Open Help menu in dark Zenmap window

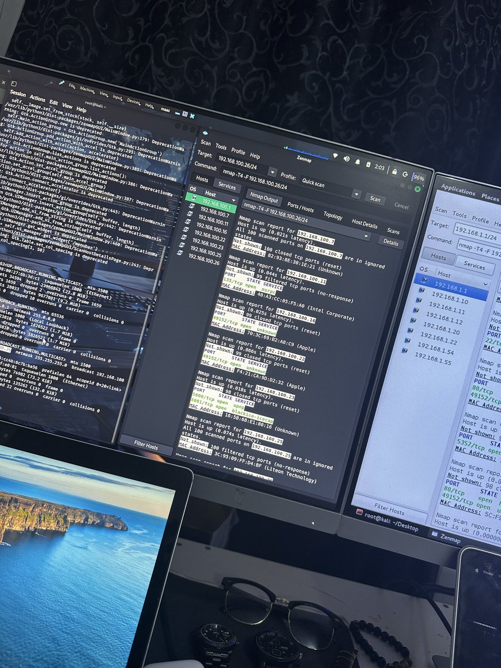tap(255, 155)
